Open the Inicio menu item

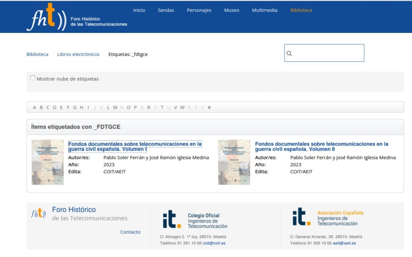coord(139,10)
